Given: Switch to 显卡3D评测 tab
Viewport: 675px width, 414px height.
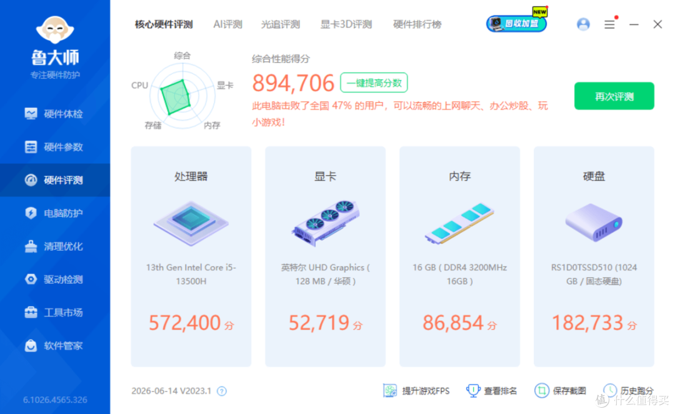Looking at the screenshot, I should pyautogui.click(x=346, y=24).
